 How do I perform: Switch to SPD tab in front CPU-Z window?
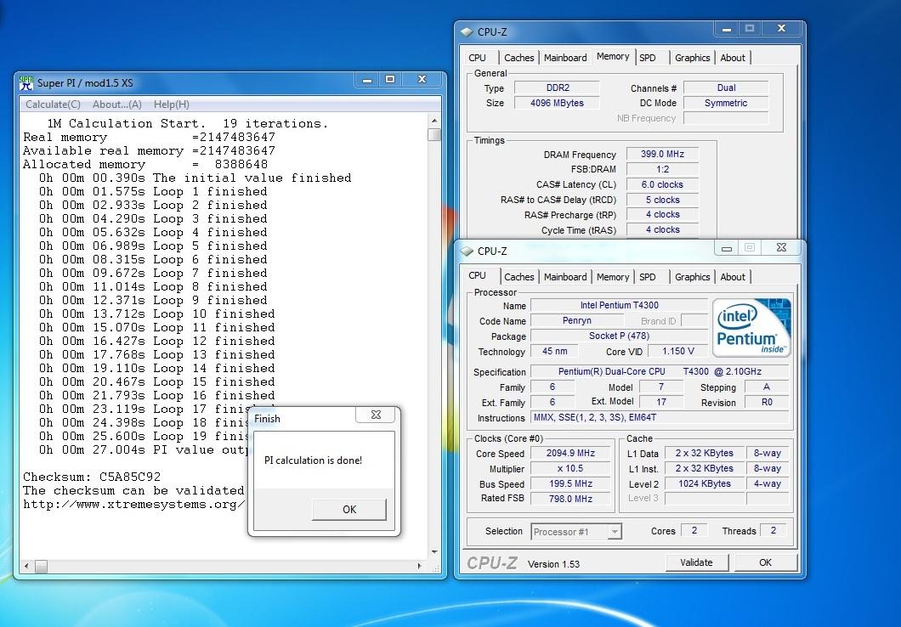click(x=648, y=277)
